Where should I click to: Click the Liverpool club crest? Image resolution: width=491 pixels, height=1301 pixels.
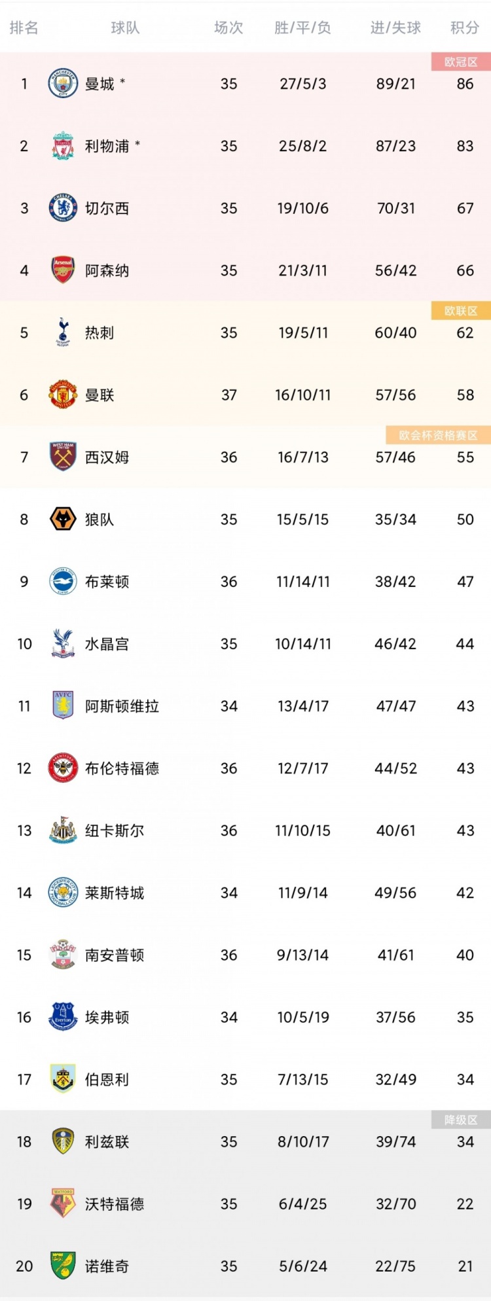[64, 146]
